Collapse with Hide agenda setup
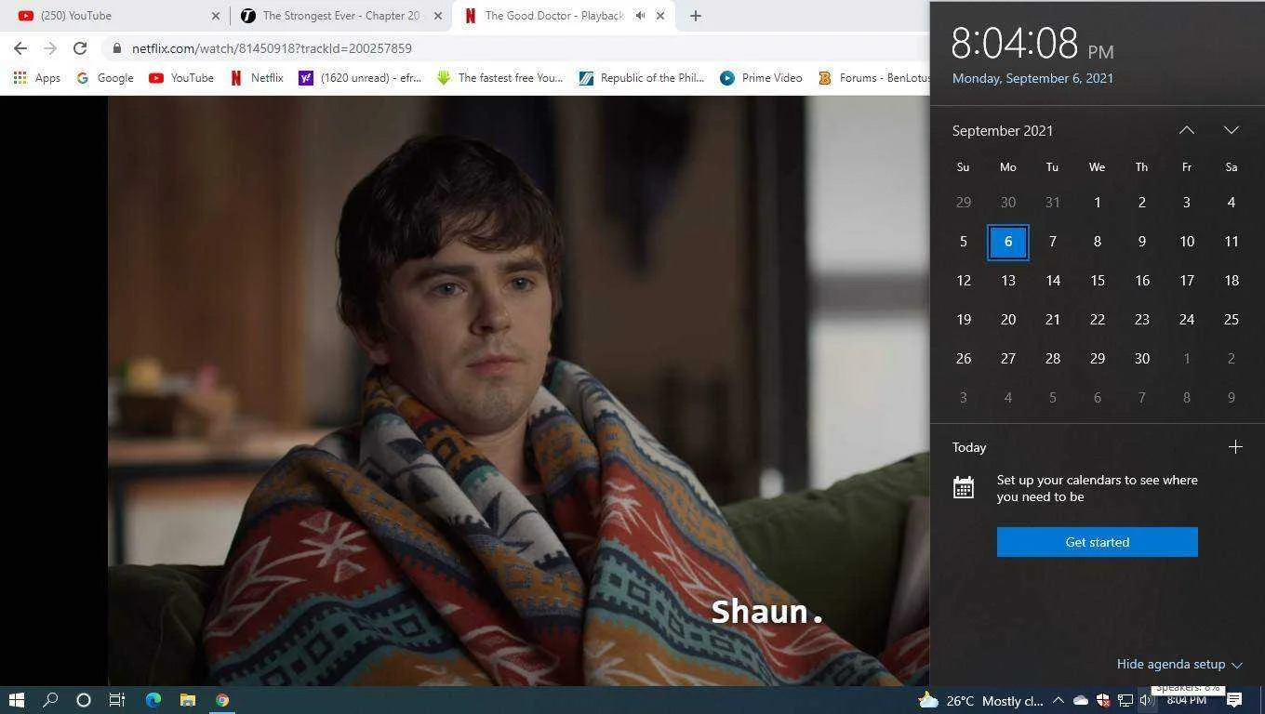The width and height of the screenshot is (1265, 714). [1179, 665]
